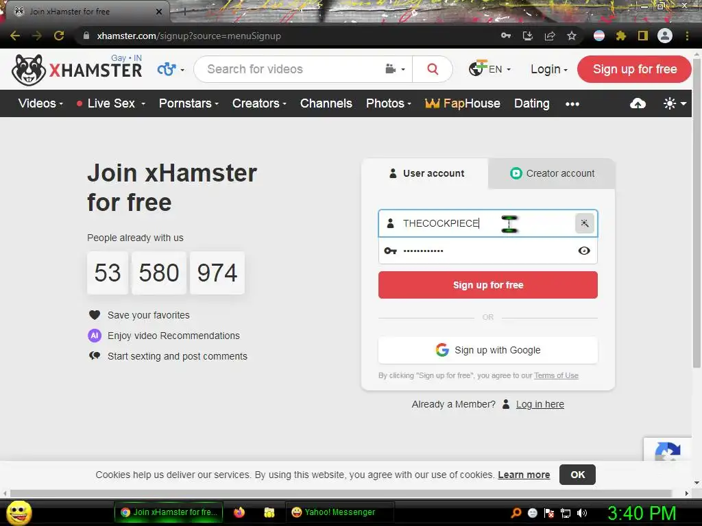Click the address bar URL
Screen dimensions: 702x526
coord(189,36)
